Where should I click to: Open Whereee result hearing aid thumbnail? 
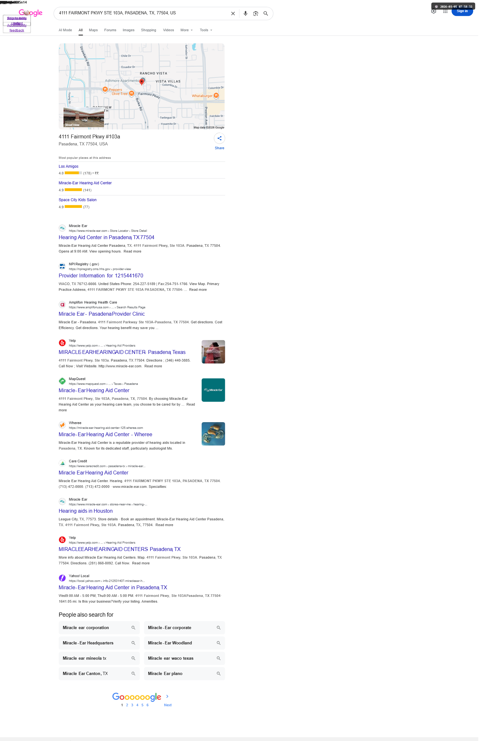coord(213,434)
